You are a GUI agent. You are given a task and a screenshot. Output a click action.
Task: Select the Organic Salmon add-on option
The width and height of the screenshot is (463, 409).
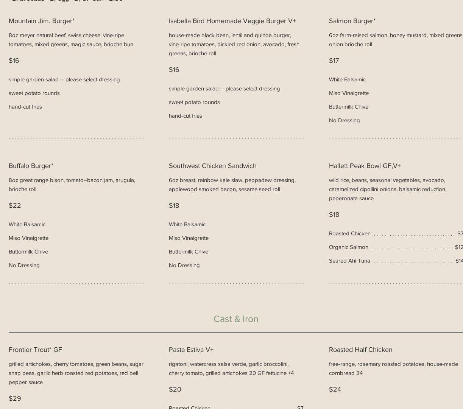click(x=348, y=247)
